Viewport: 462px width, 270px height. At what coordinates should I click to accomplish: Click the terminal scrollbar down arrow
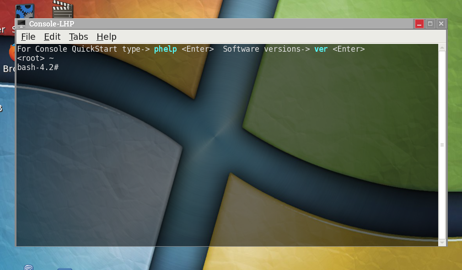[442, 243]
